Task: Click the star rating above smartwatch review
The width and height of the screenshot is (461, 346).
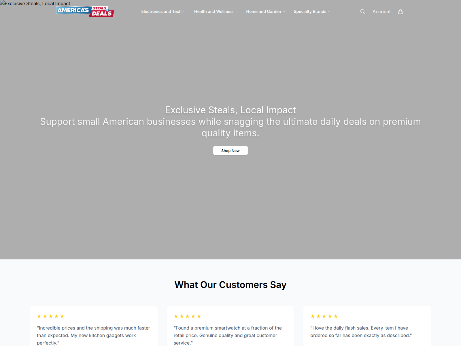Action: (x=187, y=316)
